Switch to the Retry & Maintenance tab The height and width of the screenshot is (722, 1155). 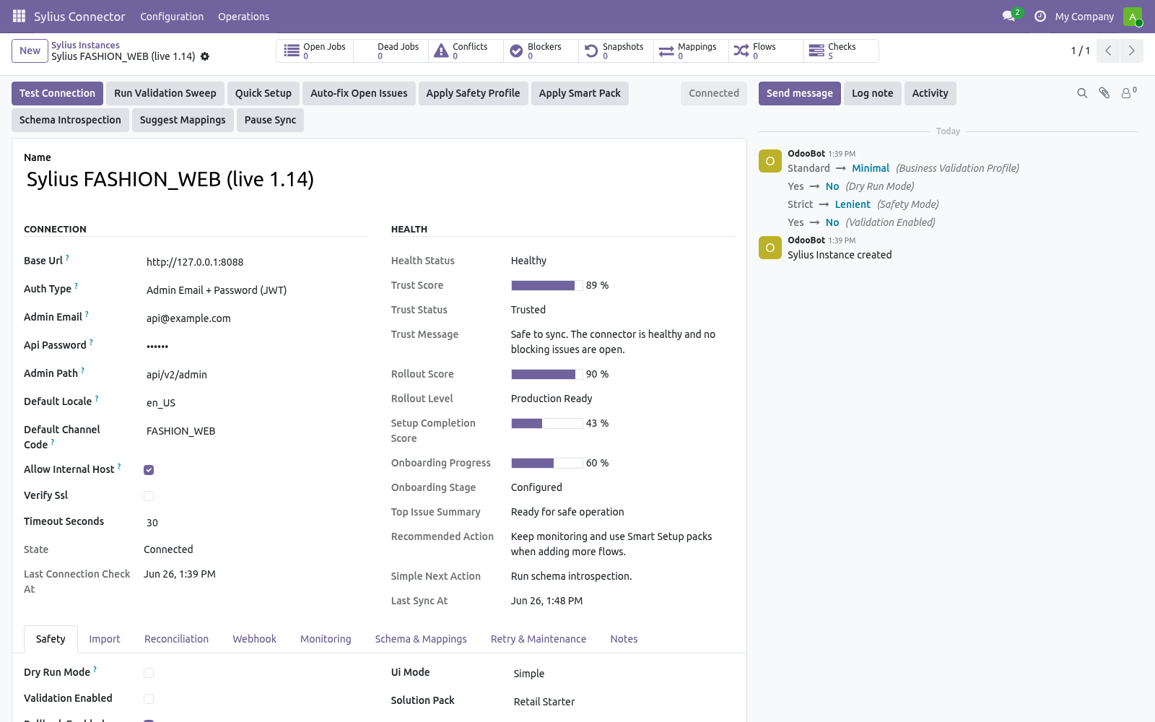point(539,639)
